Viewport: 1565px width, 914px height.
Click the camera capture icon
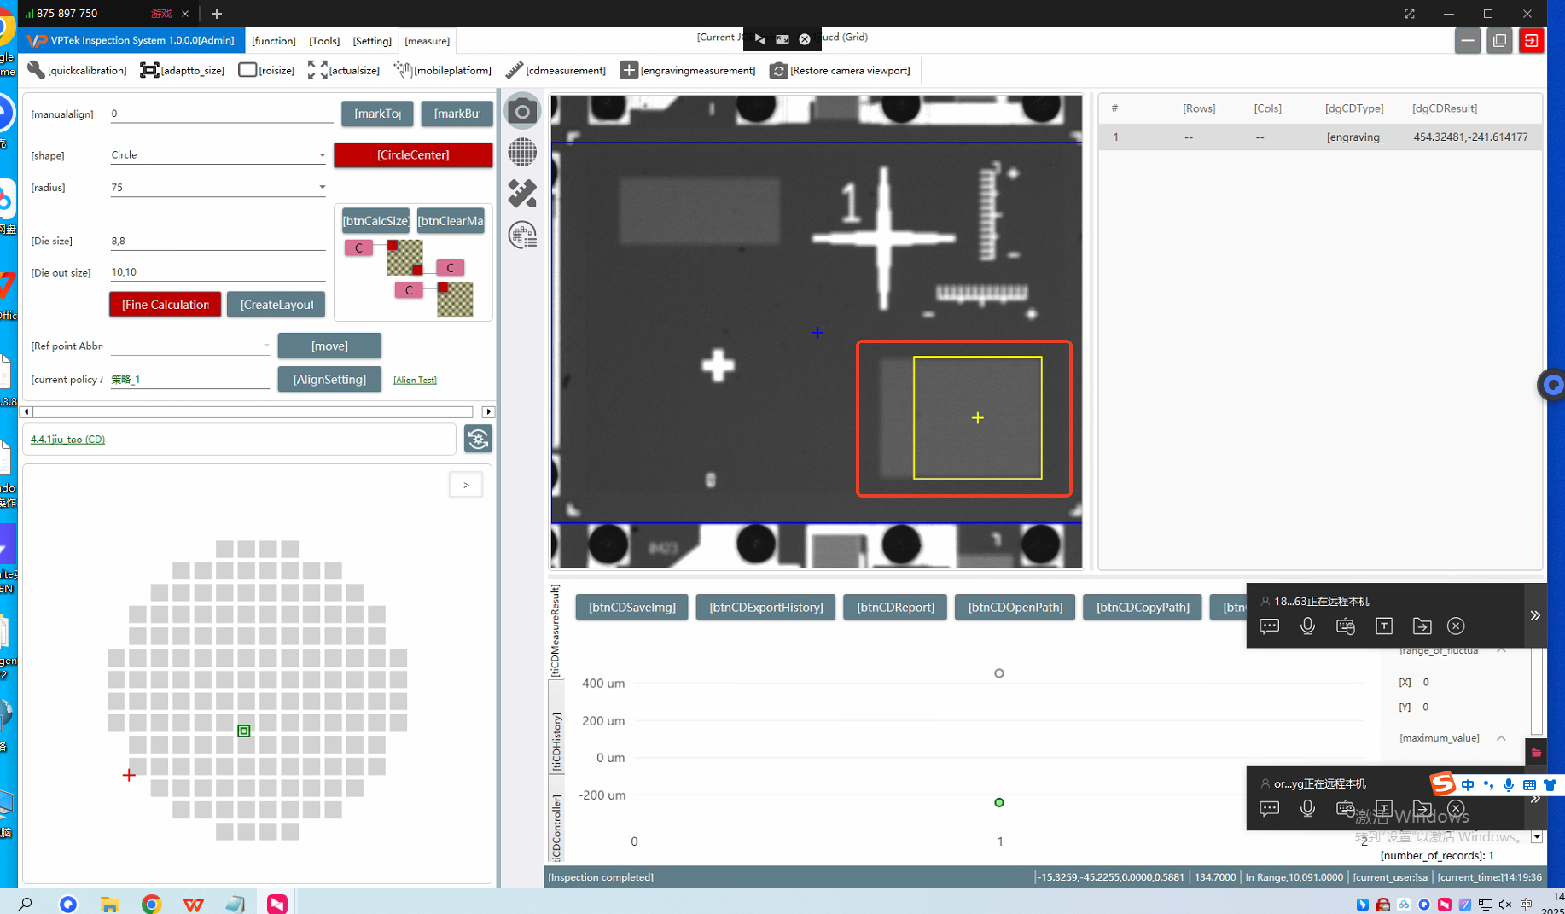point(522,112)
